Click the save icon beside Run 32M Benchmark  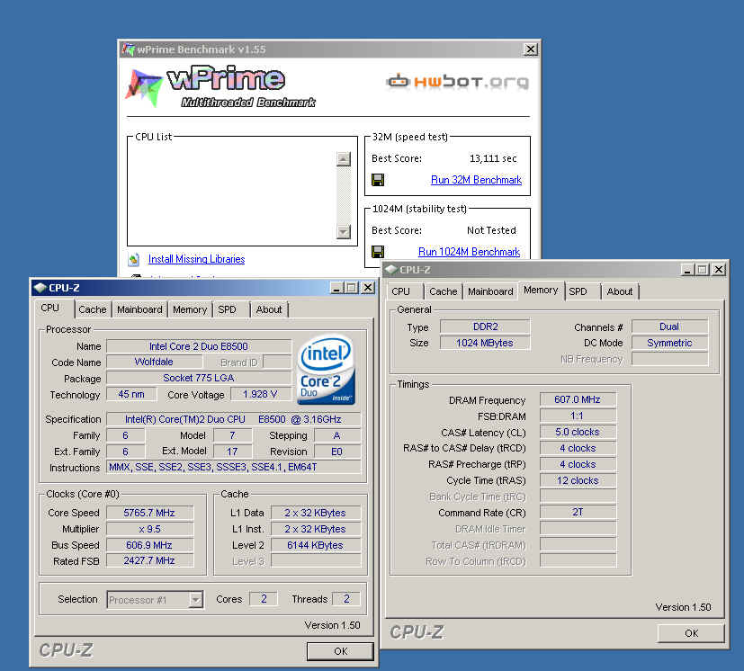pyautogui.click(x=378, y=180)
